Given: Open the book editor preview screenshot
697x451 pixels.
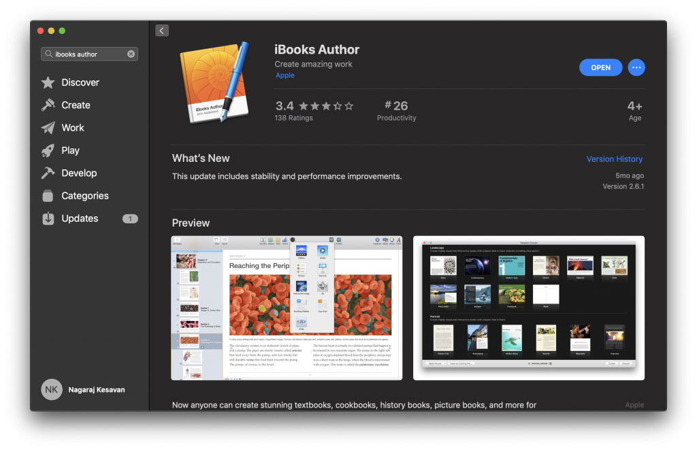Looking at the screenshot, I should coord(287,308).
